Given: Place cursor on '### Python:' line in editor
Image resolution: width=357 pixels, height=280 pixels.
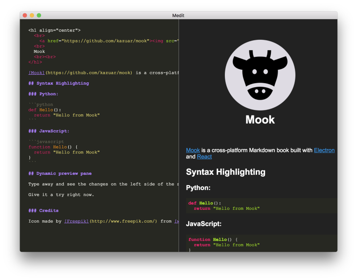Looking at the screenshot, I should (x=43, y=94).
